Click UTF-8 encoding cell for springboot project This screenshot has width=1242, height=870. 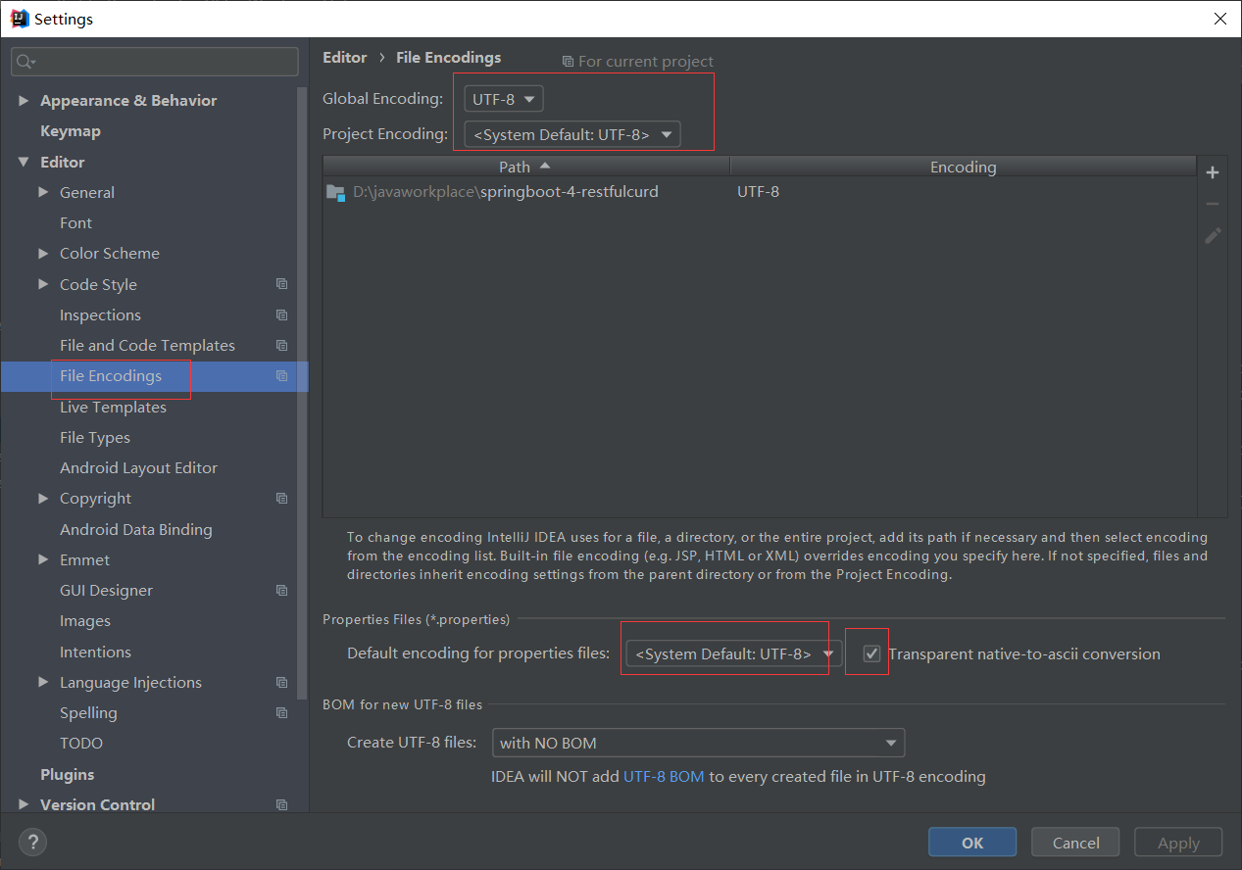click(759, 192)
